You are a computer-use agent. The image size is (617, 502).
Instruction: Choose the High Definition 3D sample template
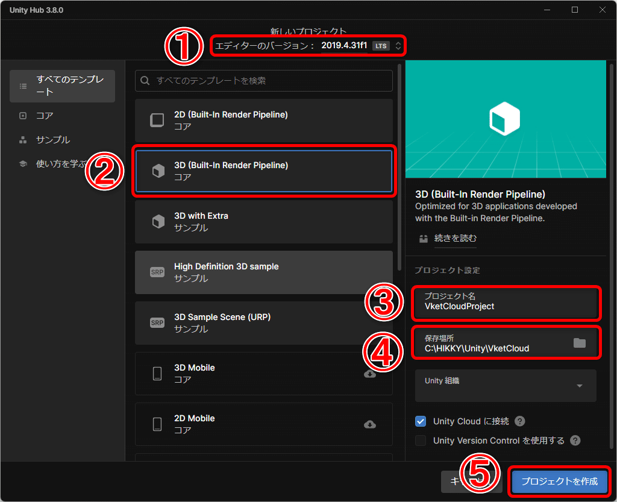click(264, 272)
